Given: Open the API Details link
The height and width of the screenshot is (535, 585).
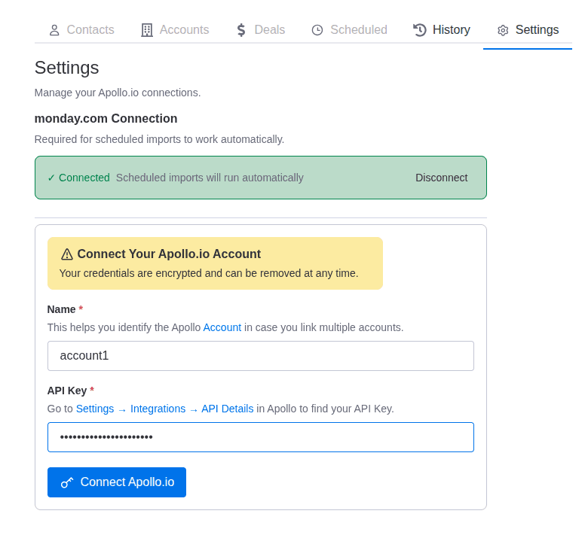Looking at the screenshot, I should [227, 409].
